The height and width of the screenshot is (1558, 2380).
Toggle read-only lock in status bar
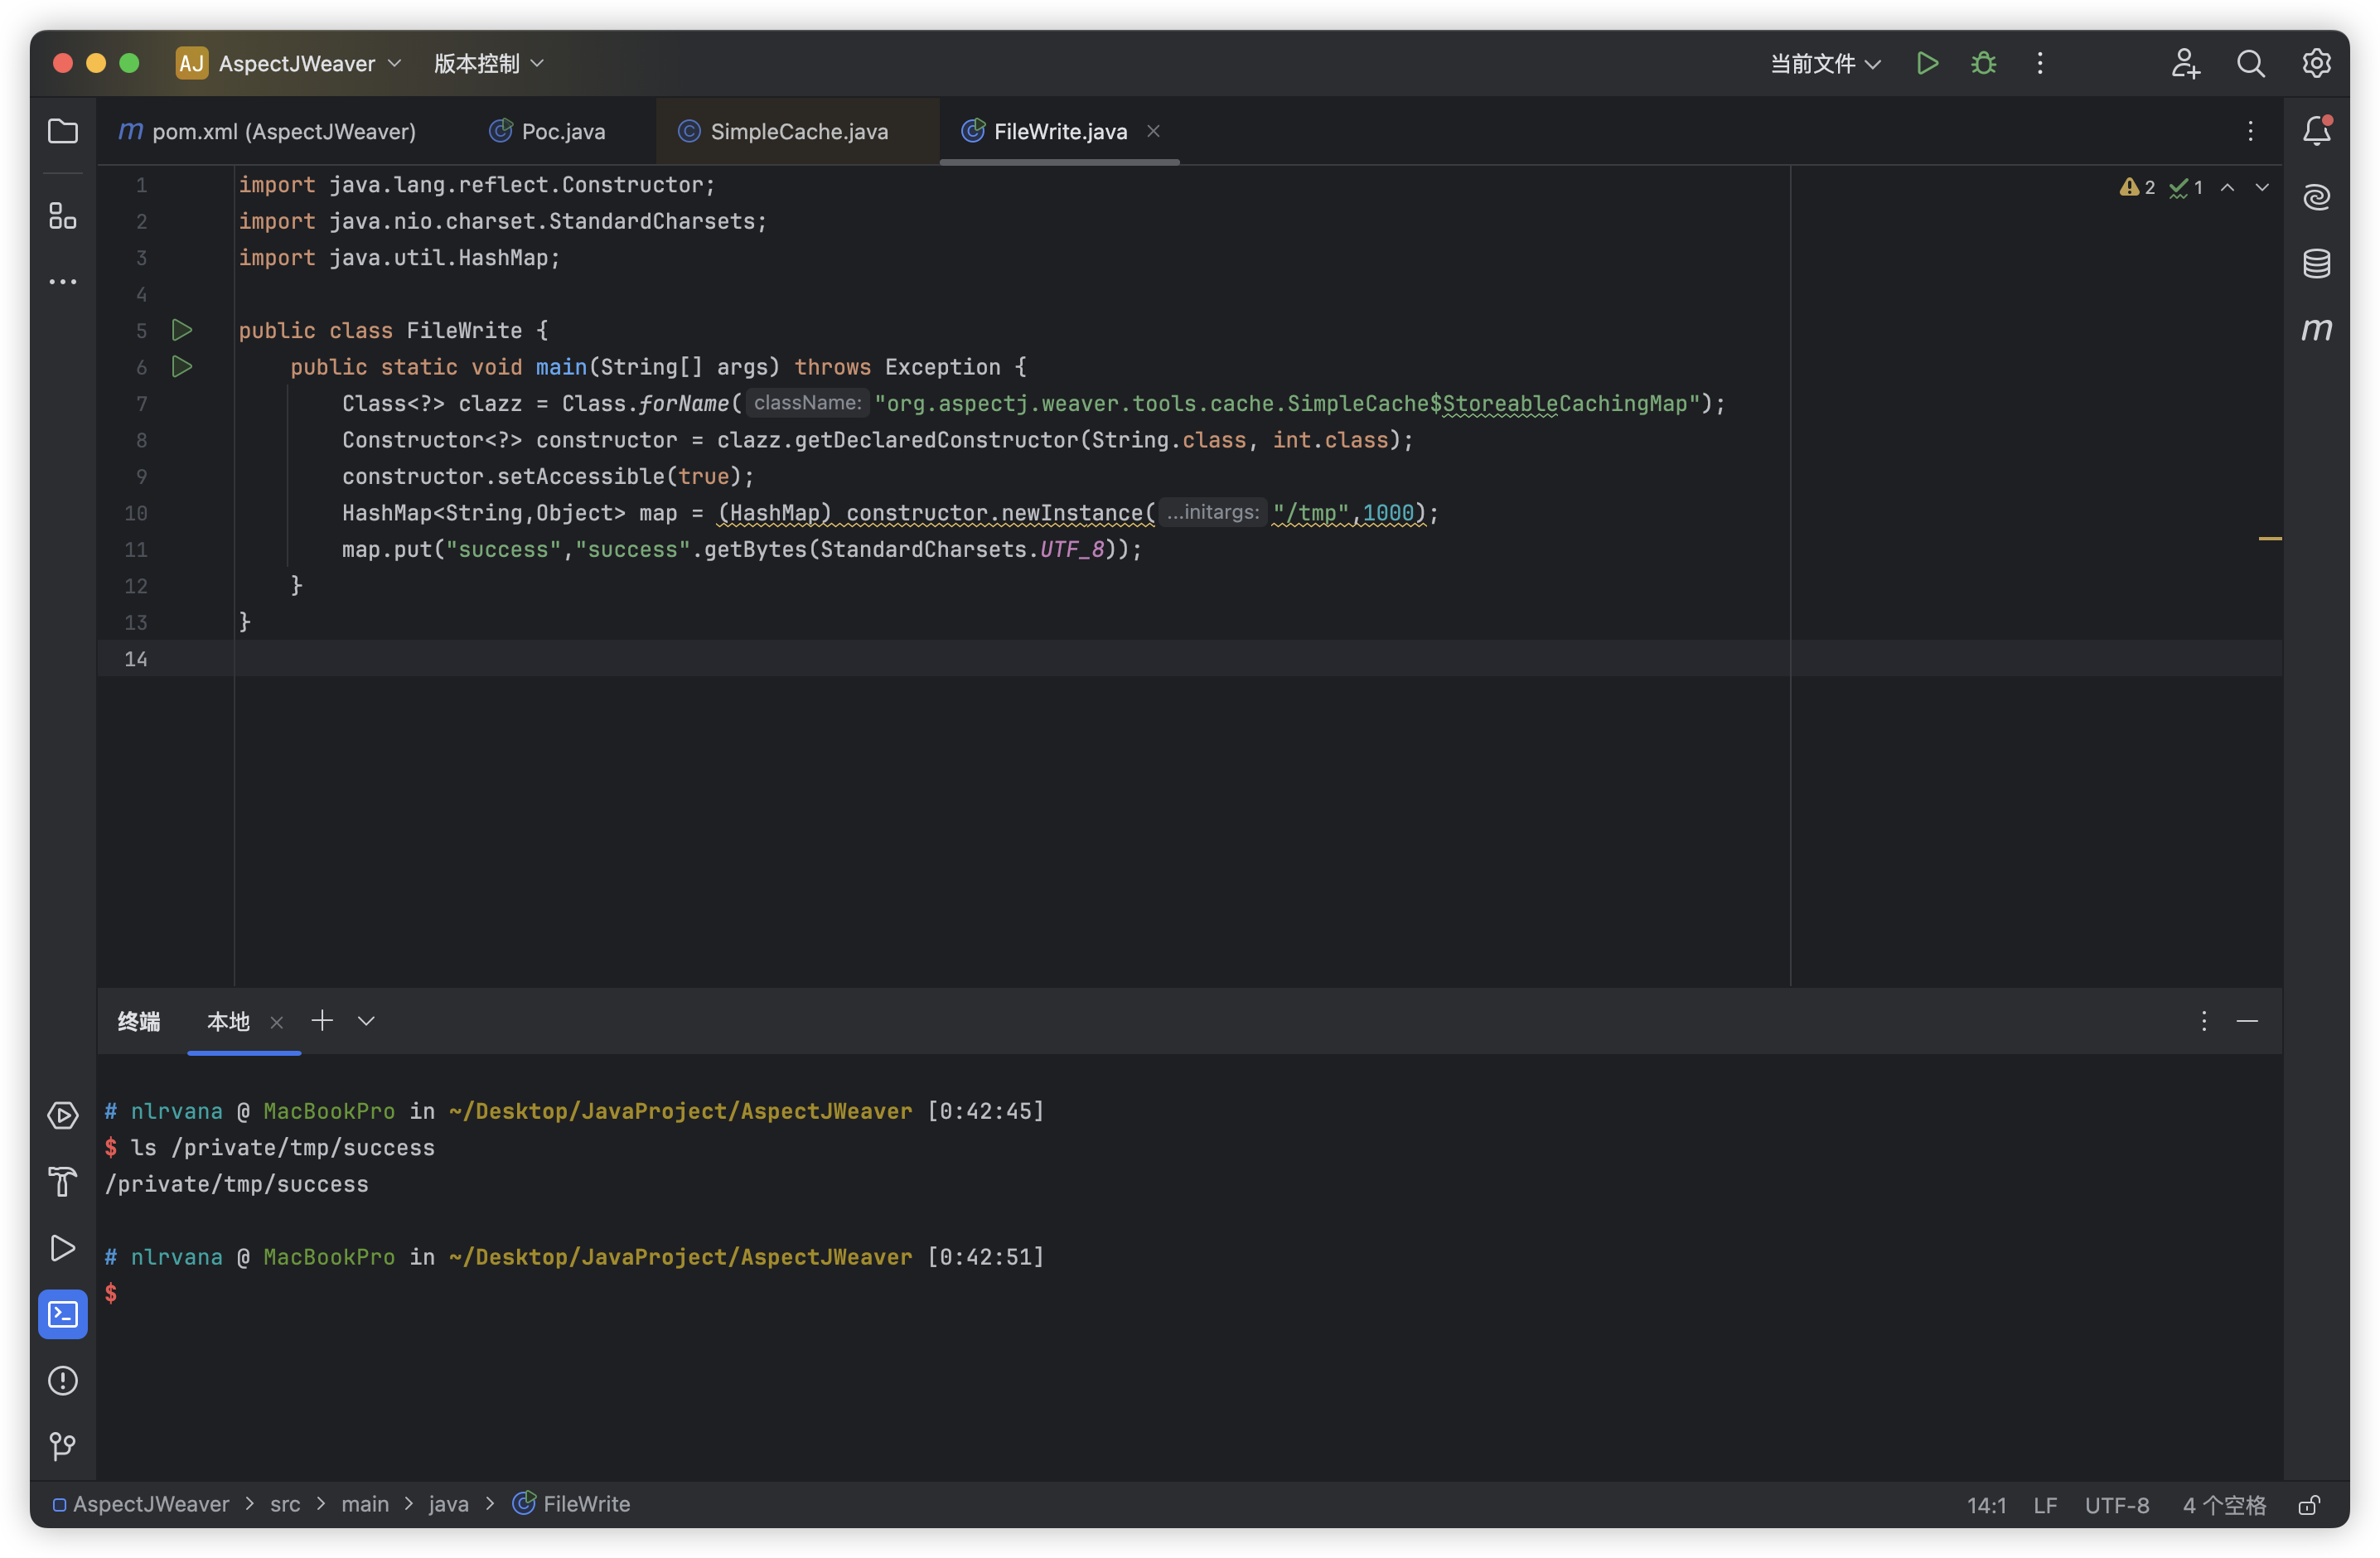click(2309, 1505)
